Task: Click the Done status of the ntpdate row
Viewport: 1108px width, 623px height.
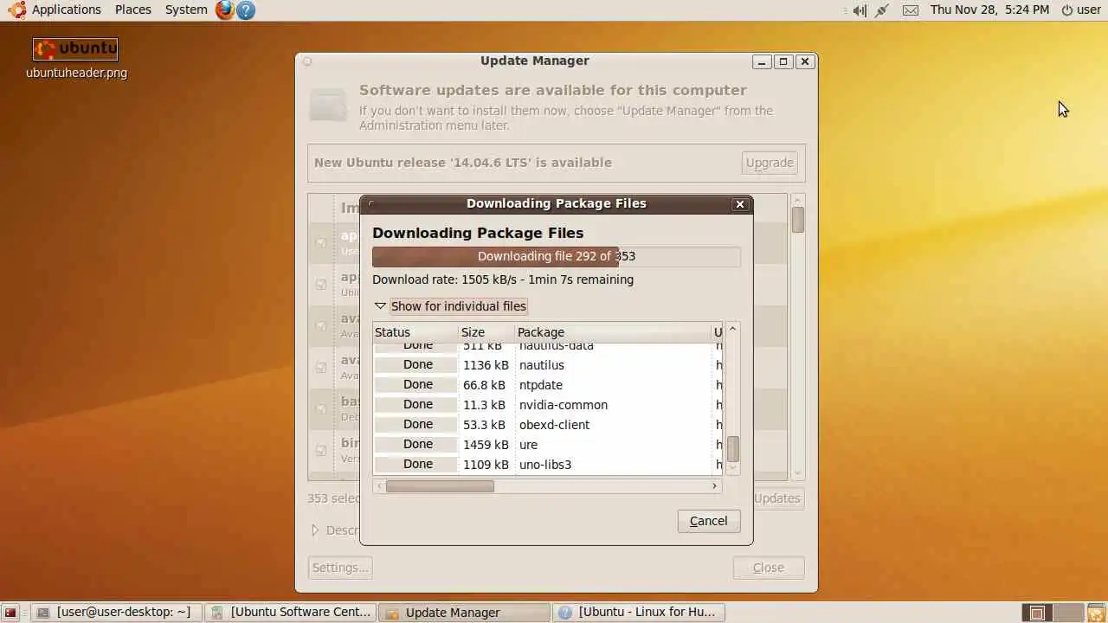Action: [x=417, y=384]
